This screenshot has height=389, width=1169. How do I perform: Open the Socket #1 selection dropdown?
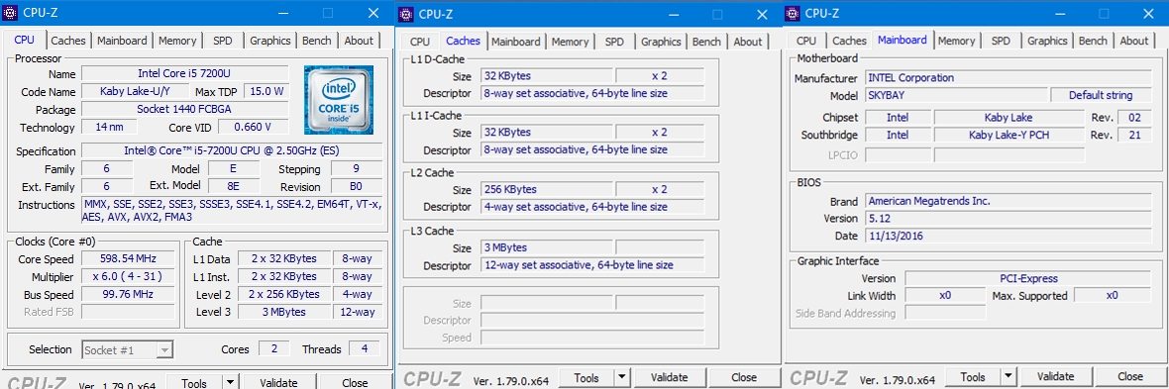pyautogui.click(x=128, y=349)
